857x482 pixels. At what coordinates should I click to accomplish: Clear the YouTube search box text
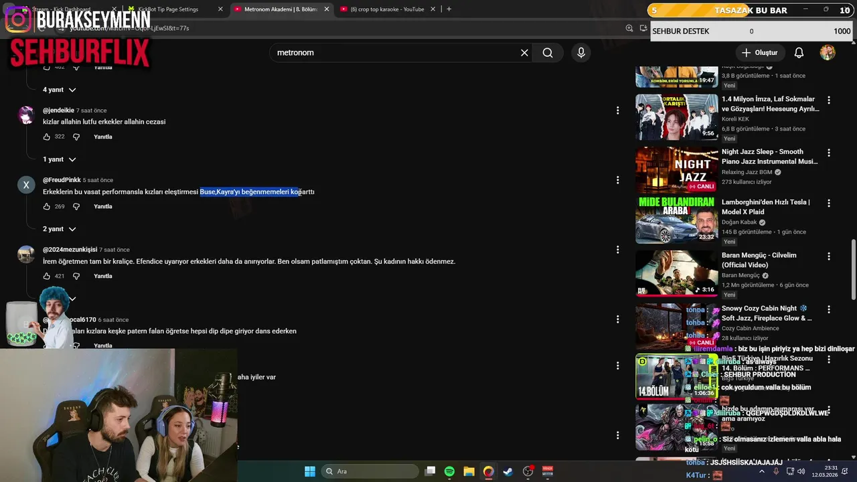coord(524,53)
